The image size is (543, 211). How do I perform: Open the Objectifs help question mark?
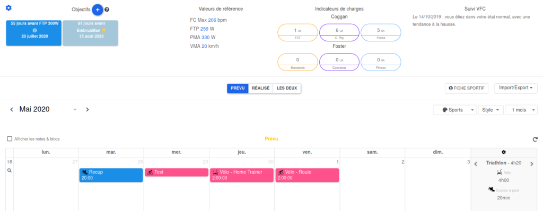(107, 10)
